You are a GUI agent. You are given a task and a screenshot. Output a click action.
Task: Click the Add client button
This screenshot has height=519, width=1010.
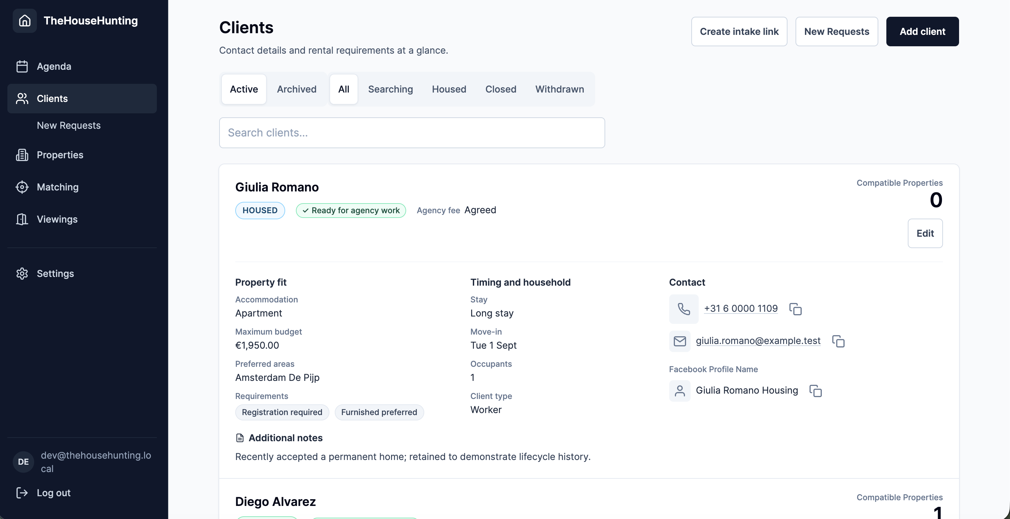[923, 32]
